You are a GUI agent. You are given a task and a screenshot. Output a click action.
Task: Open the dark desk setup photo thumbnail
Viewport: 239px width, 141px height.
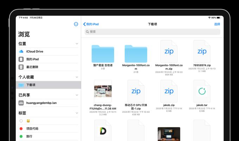point(169,134)
